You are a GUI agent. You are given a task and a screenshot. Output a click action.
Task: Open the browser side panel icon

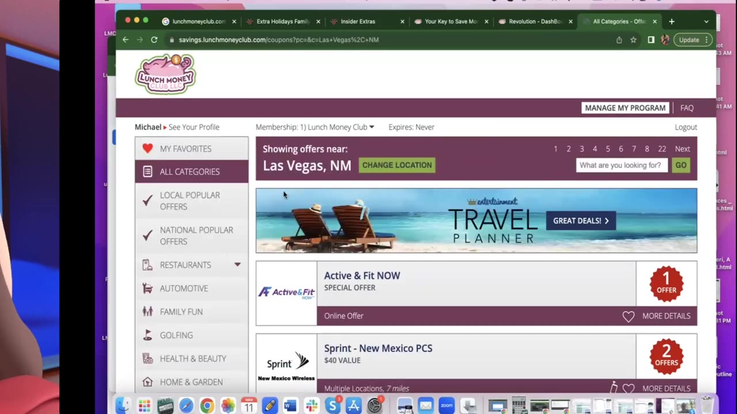(651, 40)
